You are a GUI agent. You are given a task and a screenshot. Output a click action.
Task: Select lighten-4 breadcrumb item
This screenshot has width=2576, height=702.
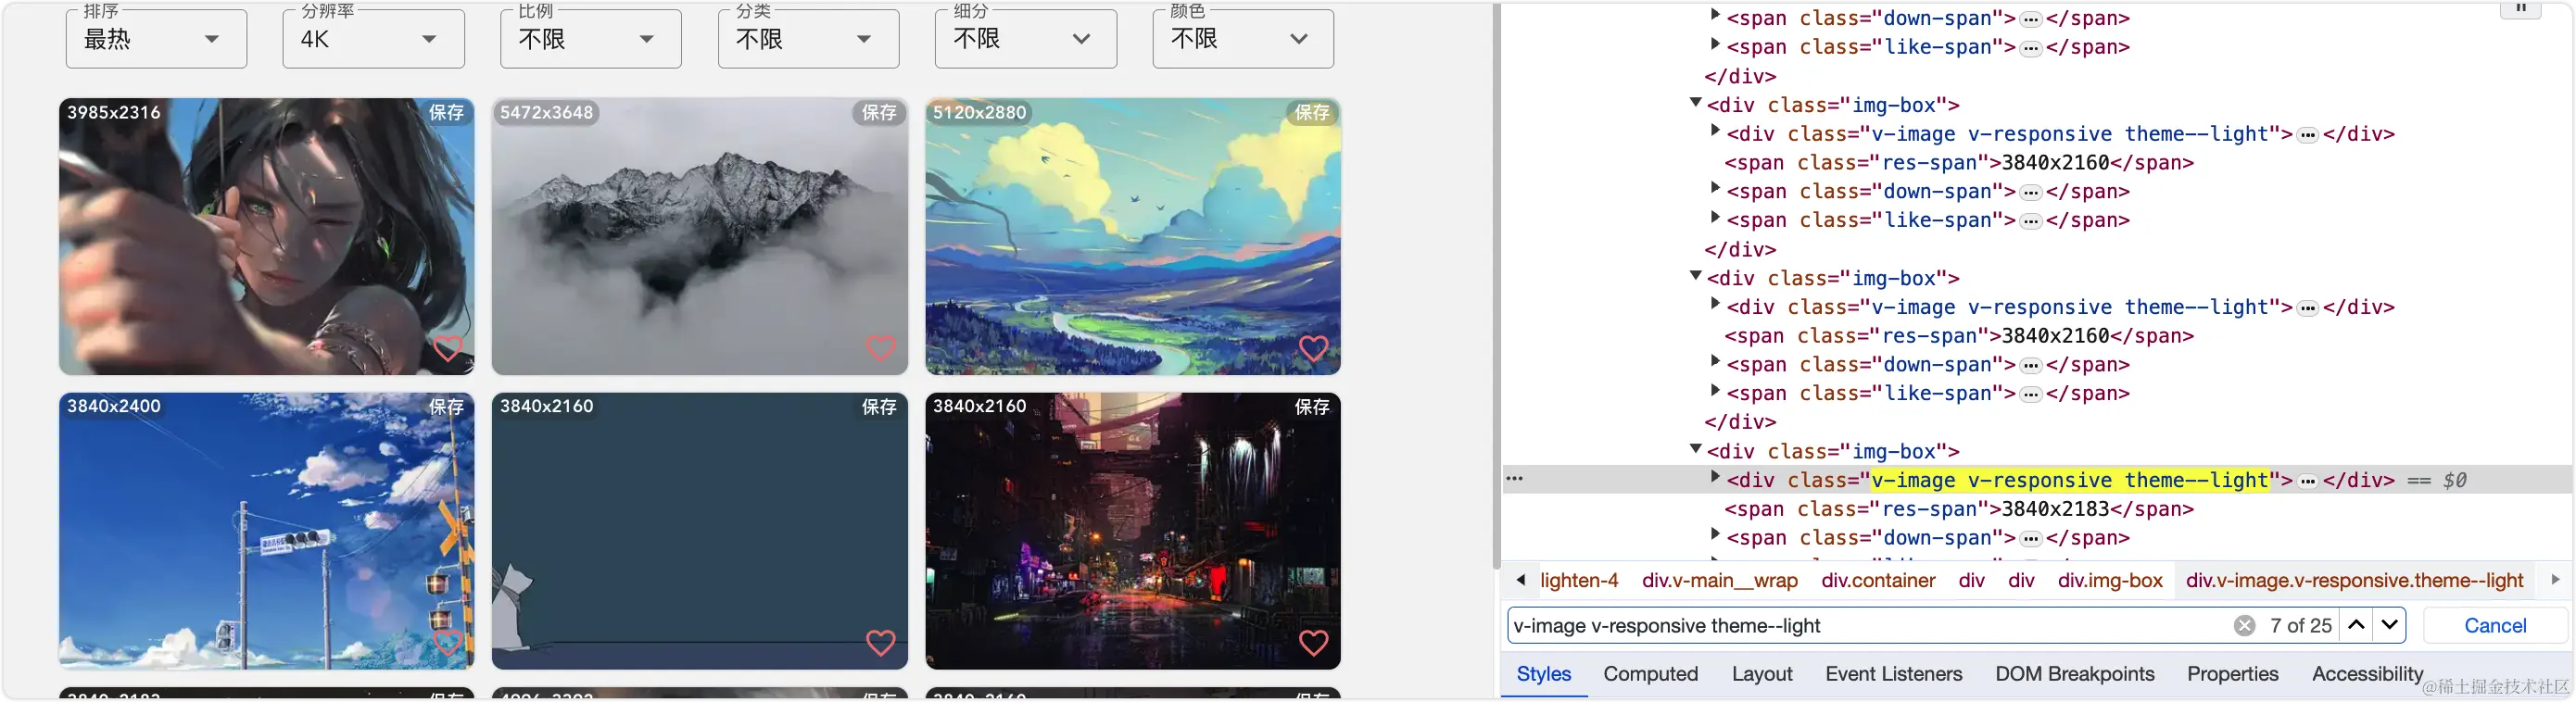coord(1578,580)
